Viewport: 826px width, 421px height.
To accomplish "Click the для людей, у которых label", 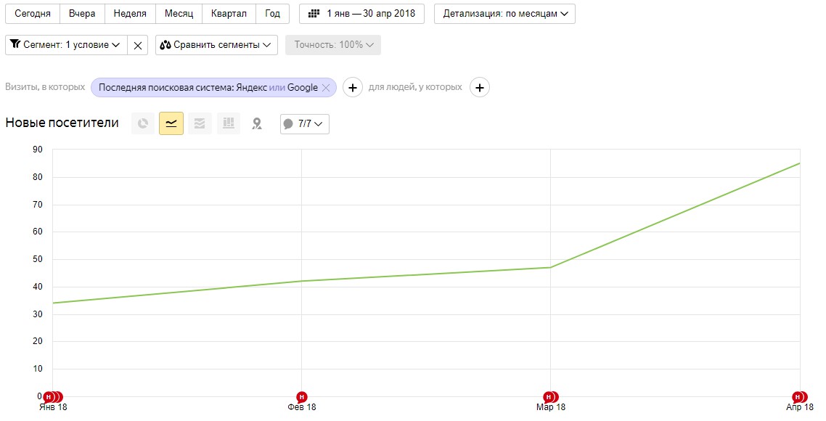I will (415, 88).
